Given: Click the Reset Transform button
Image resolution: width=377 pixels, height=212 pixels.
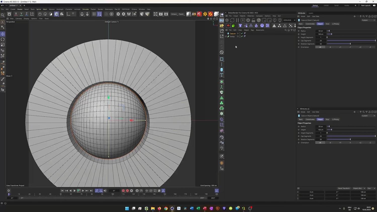Looking at the screenshot, I should point(344,188).
